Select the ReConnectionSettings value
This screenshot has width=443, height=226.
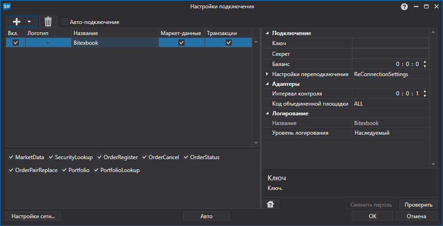(x=391, y=74)
